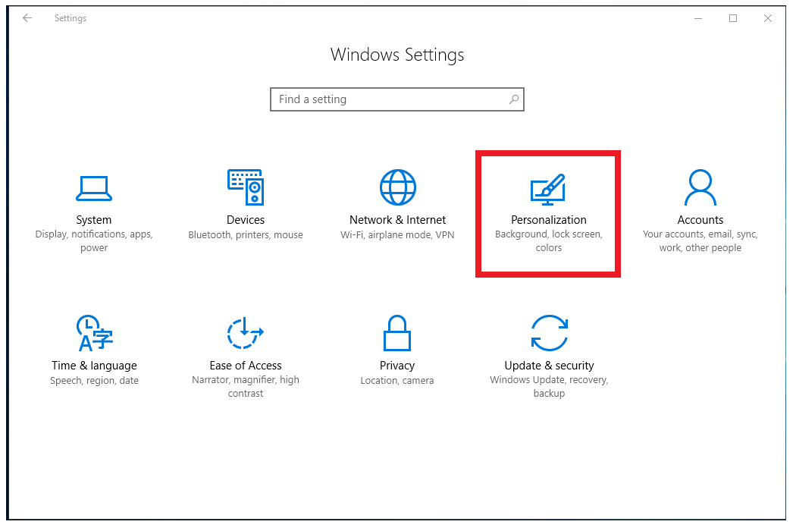Close the Settings window
Screen dimensions: 796x531
[767, 18]
